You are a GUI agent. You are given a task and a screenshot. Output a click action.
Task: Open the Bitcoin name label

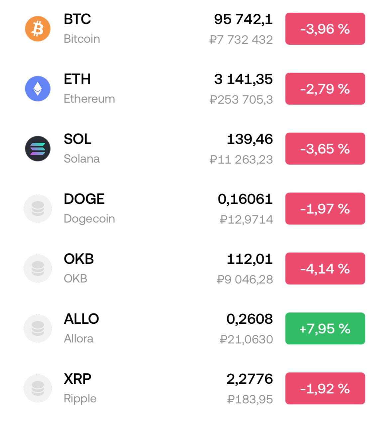82,39
